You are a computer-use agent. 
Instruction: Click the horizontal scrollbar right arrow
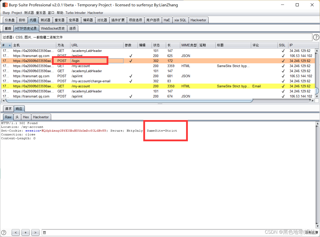coord(313,101)
